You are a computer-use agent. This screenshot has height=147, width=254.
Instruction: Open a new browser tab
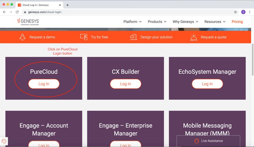coord(68,5)
